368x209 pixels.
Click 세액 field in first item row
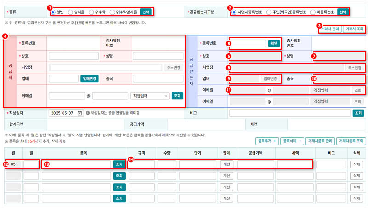(x=295, y=164)
